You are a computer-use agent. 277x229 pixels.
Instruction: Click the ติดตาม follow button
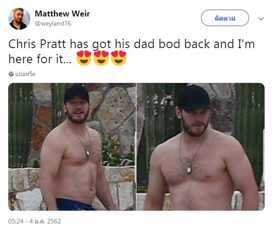click(x=225, y=18)
